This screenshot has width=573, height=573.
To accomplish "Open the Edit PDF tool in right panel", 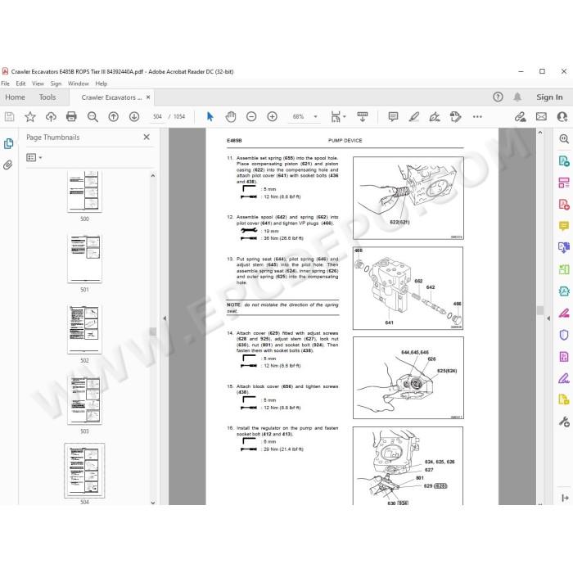I will click(564, 183).
